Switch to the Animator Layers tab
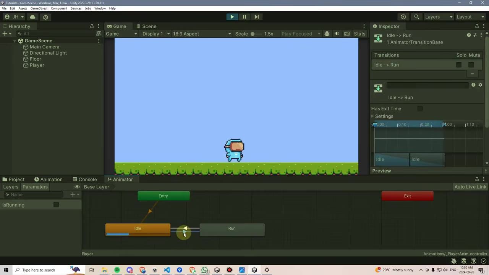The width and height of the screenshot is (489, 275). [11, 187]
